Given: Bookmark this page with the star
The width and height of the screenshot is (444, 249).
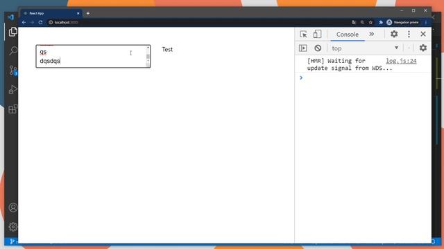Looking at the screenshot, I should (x=370, y=22).
